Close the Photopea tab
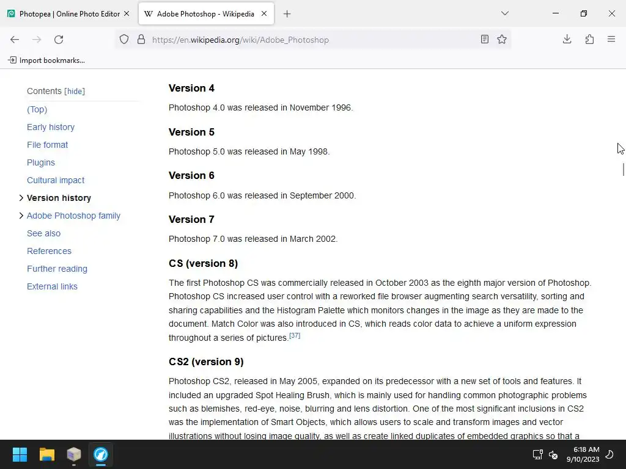Image resolution: width=626 pixels, height=469 pixels. coord(127,13)
